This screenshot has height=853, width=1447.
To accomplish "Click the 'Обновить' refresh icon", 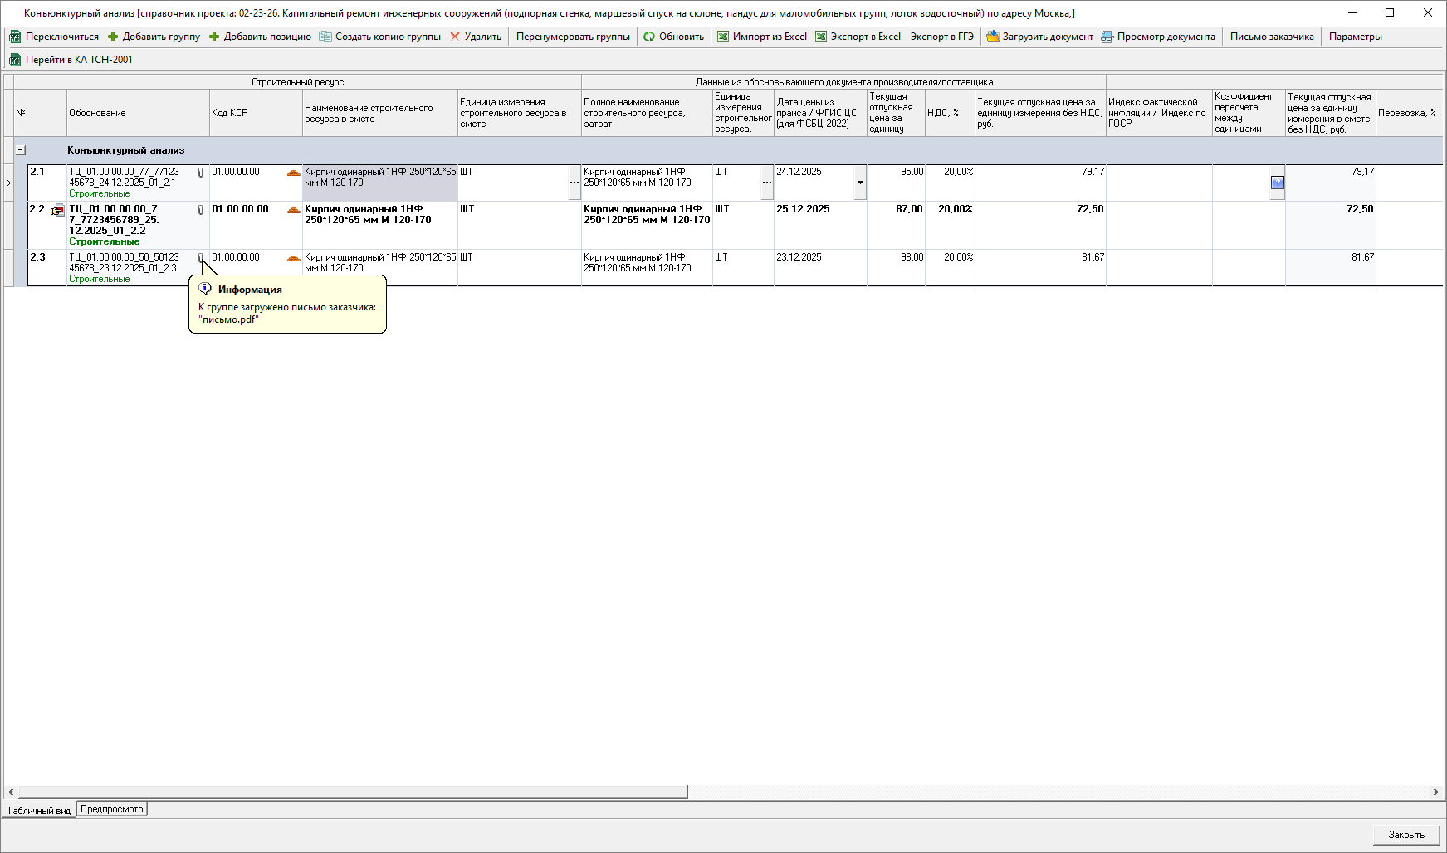I will click(x=649, y=37).
